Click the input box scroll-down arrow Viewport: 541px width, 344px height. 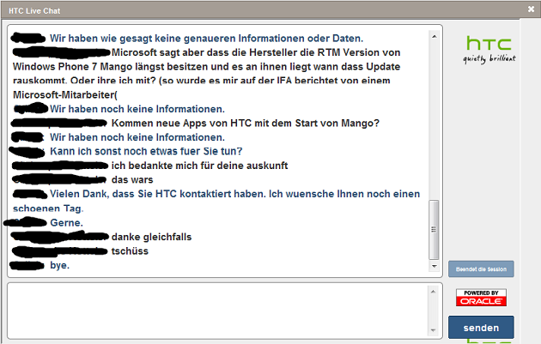[434, 330]
